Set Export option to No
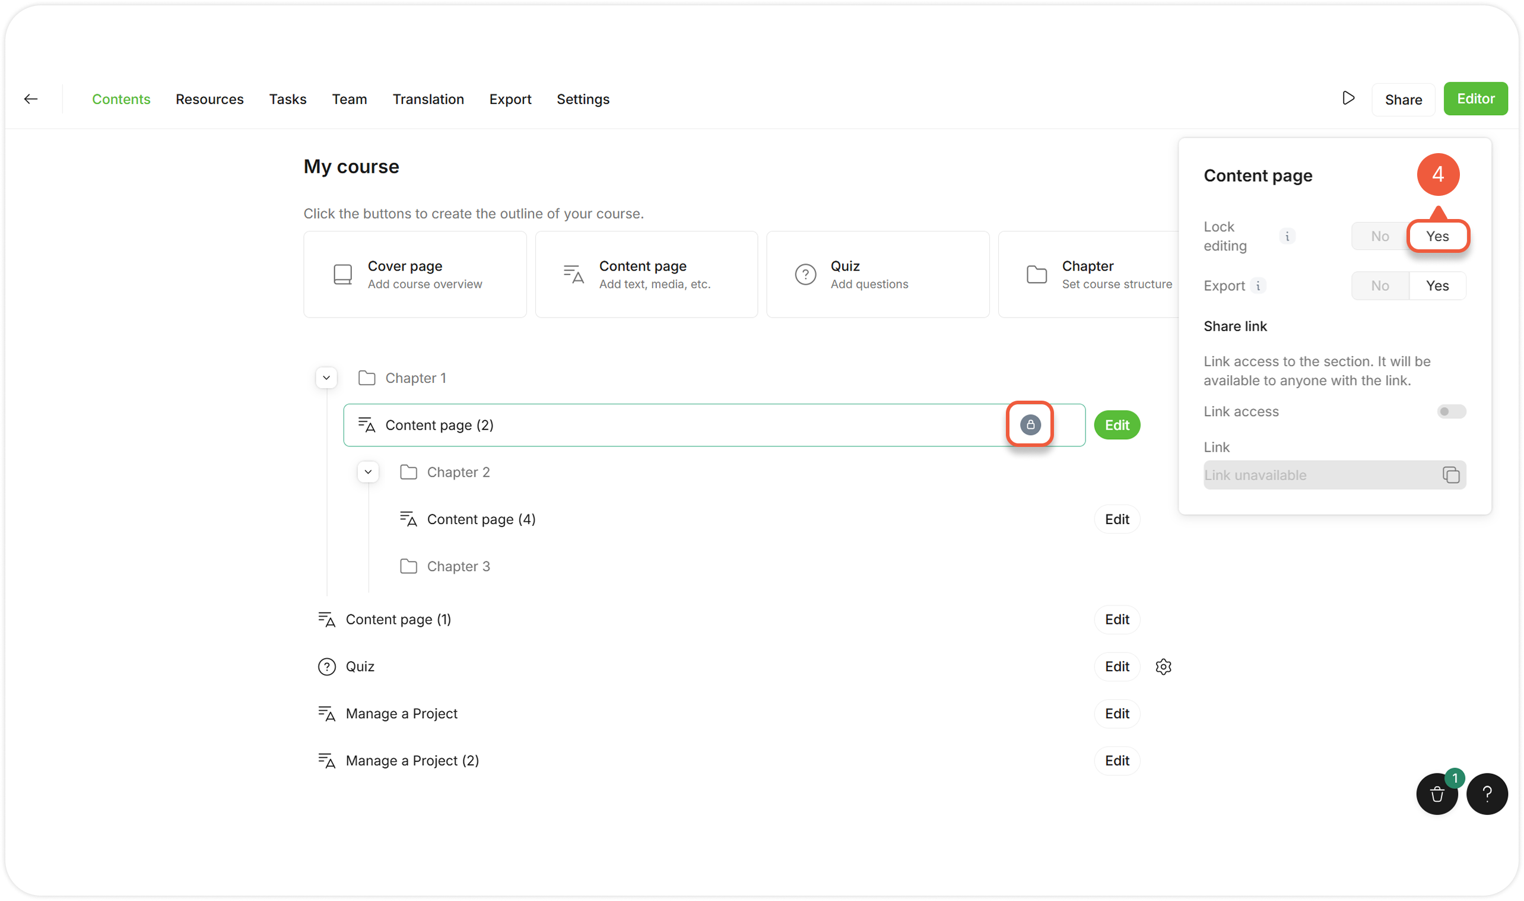 click(x=1380, y=286)
